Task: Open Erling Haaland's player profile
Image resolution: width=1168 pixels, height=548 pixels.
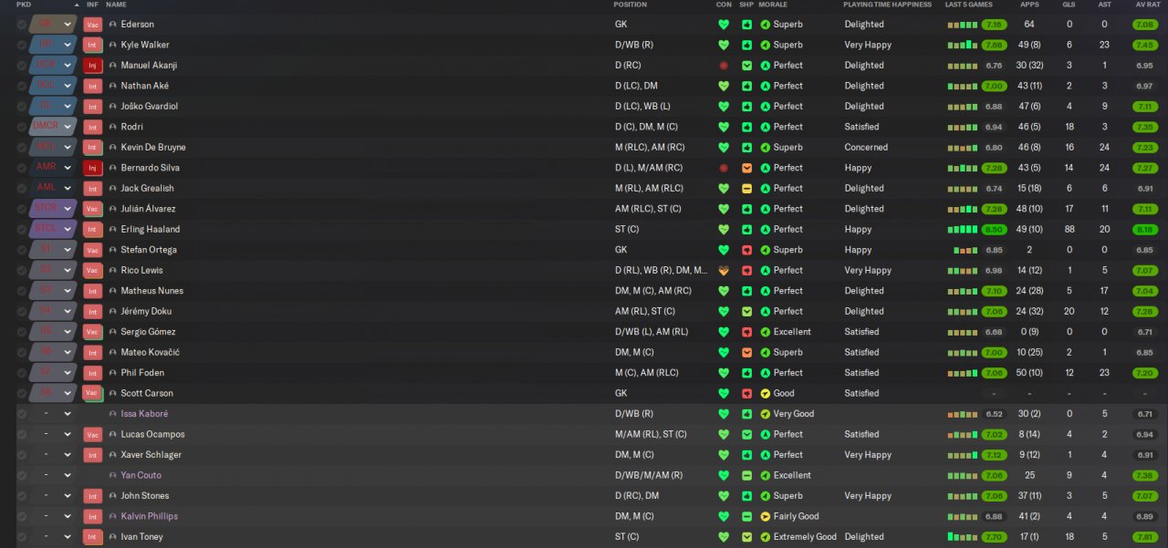Action: coord(151,230)
